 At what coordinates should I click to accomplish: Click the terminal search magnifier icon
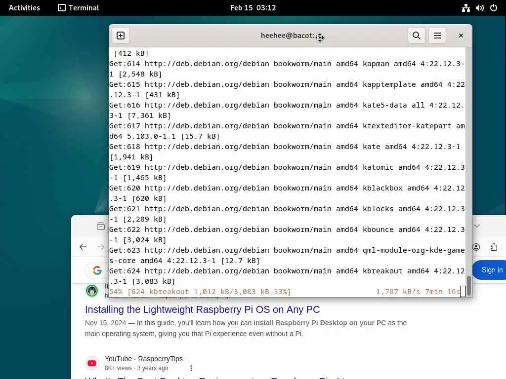(416, 36)
